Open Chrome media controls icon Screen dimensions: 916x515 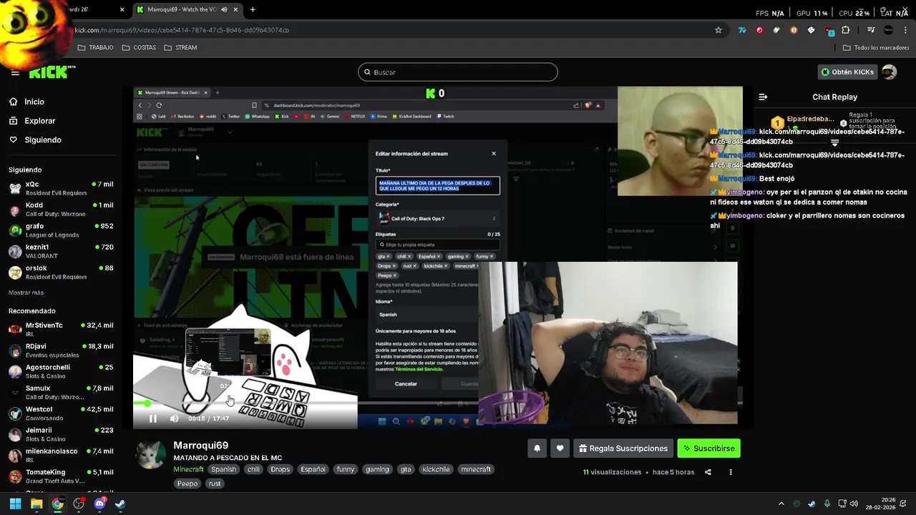pos(871,30)
